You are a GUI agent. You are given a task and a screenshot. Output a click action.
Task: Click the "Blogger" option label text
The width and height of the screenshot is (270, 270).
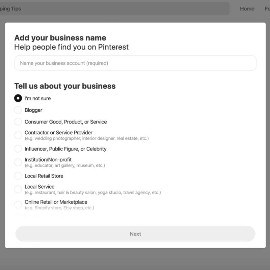pos(34,110)
